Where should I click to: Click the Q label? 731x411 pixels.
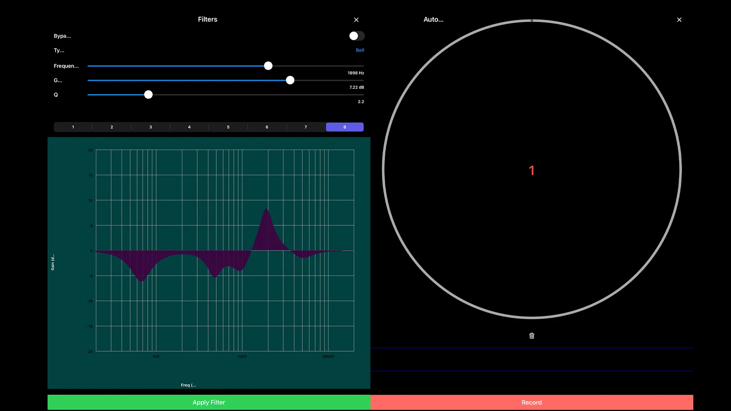[56, 95]
